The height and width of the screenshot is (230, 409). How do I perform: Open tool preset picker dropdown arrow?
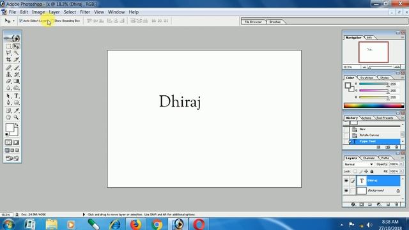(x=13, y=21)
